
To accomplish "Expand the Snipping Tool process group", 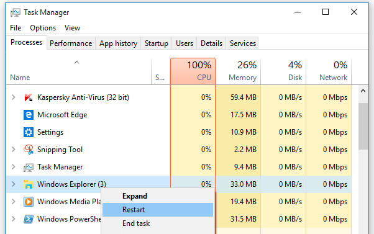I will [x=14, y=150].
